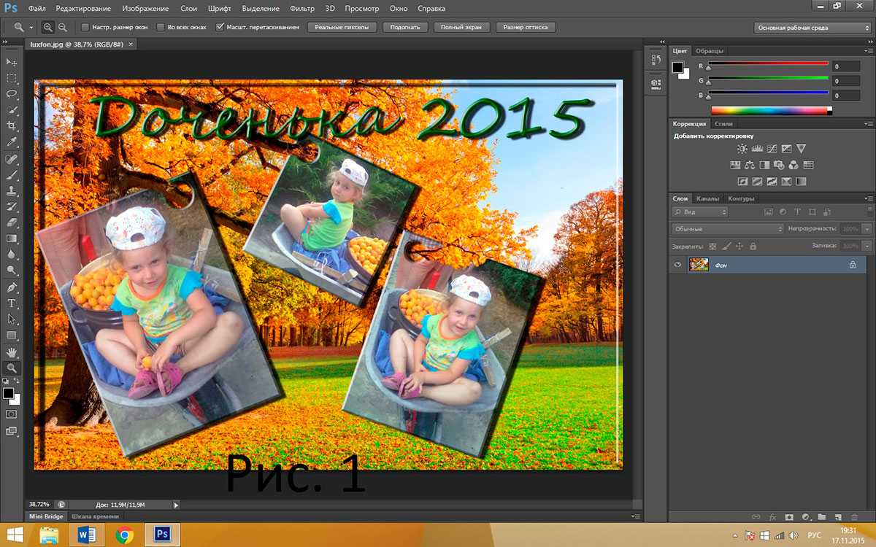Select the Crop tool
876x547 pixels.
click(12, 126)
